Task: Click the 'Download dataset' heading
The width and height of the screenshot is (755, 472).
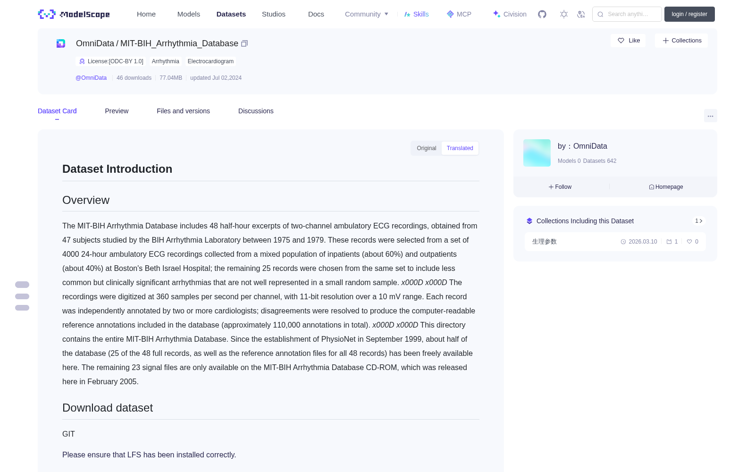Action: (x=108, y=408)
